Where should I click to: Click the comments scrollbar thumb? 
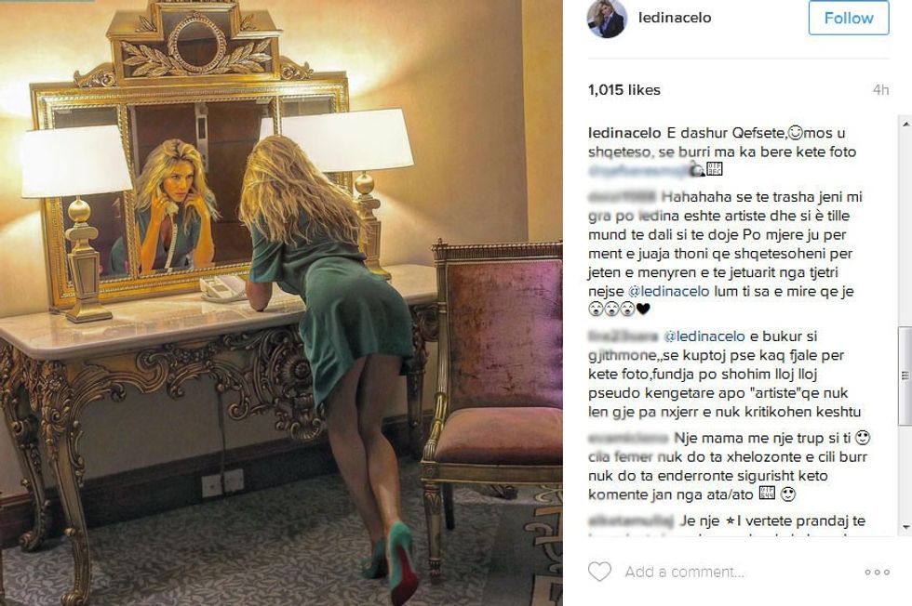[x=905, y=375]
